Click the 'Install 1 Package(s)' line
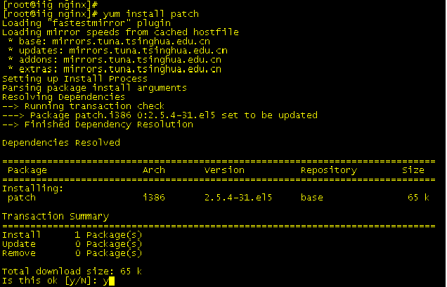This screenshot has height=287, width=447. click(x=72, y=235)
